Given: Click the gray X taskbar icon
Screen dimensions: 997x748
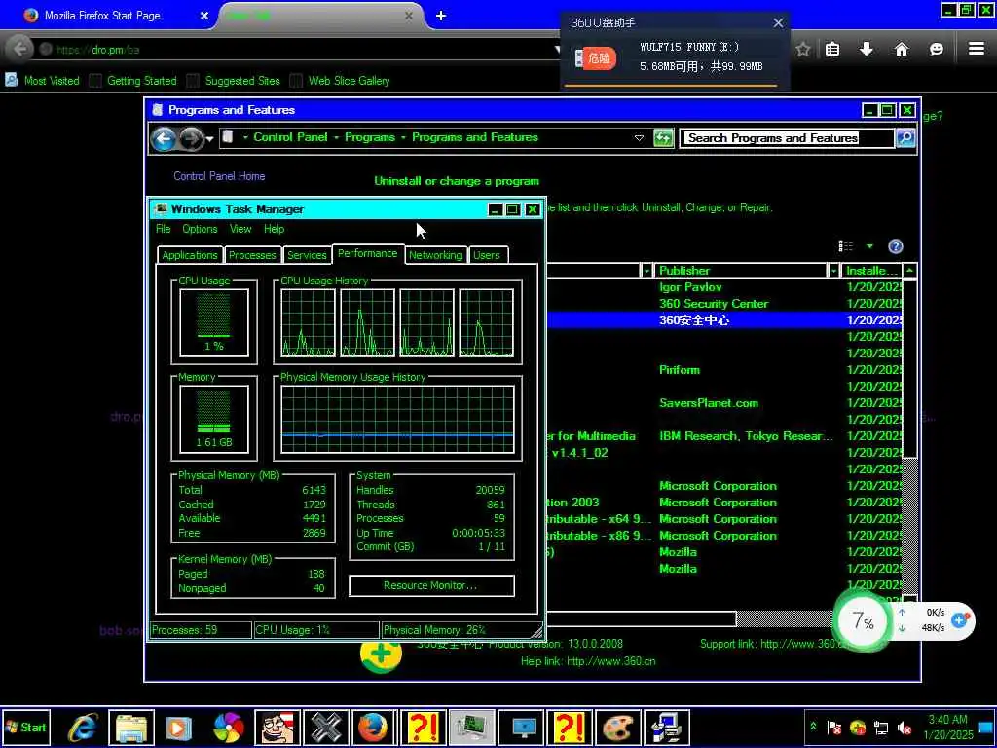Looking at the screenshot, I should click(325, 727).
